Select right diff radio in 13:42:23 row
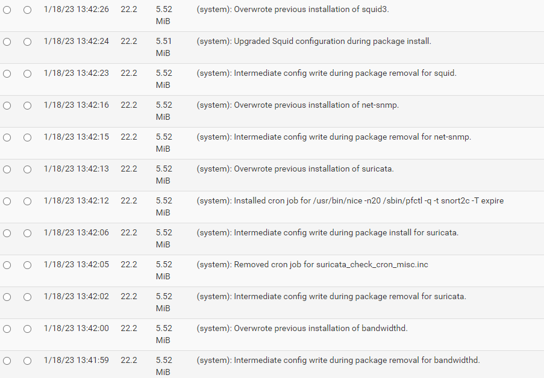The height and width of the screenshot is (378, 544). [x=27, y=74]
